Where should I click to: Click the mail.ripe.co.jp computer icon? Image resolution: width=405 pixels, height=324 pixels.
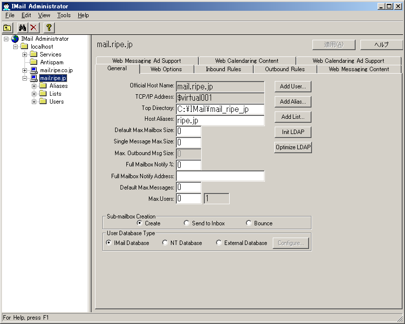tap(34, 70)
